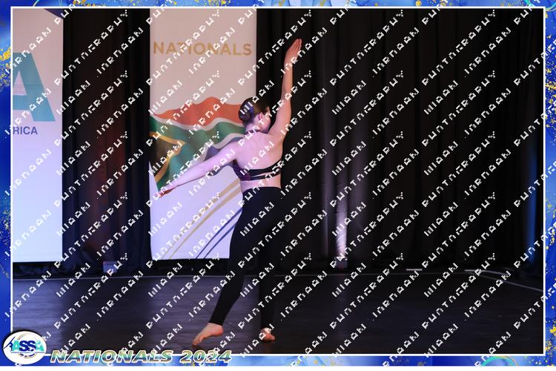Click the "NATIONALS 2024" caption text
Viewport: 556px width, 371px height.
[x=142, y=356]
